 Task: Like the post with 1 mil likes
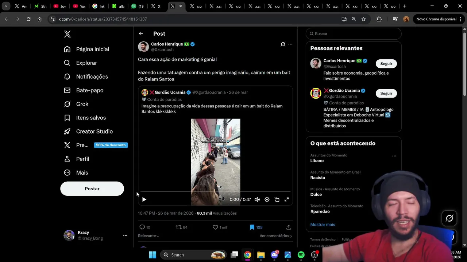220,227
